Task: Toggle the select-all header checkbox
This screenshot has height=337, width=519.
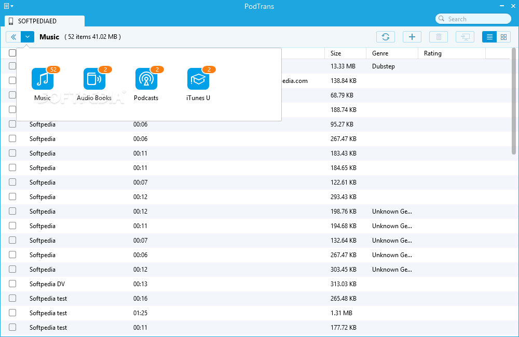Action: pyautogui.click(x=12, y=53)
